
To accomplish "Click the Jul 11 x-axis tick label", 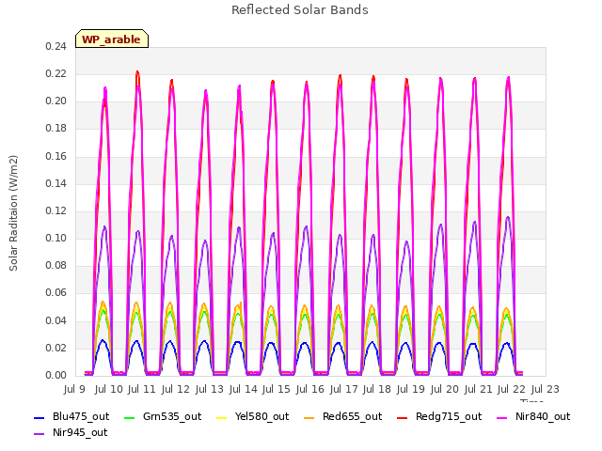I will (142, 389).
